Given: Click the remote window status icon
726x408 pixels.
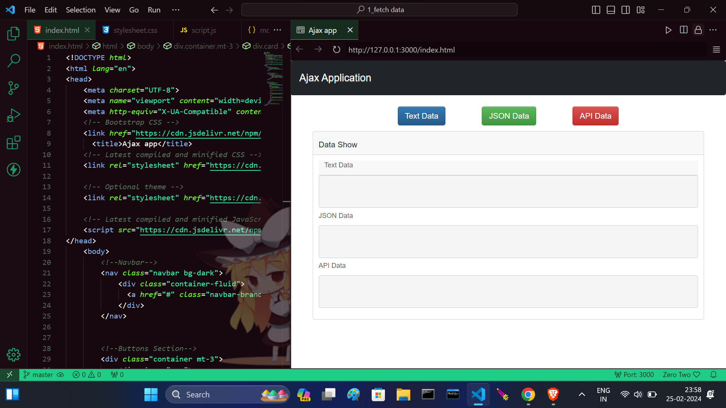Looking at the screenshot, I should (9, 374).
